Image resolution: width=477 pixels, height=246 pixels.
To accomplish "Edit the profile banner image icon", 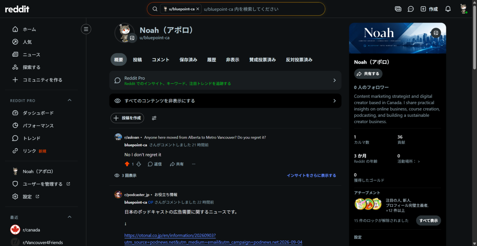I will point(436,33).
